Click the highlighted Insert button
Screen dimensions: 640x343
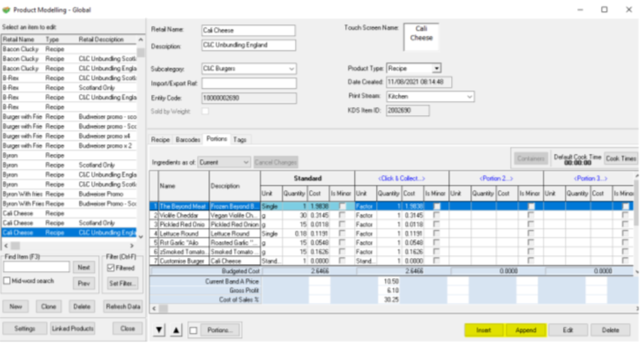483,330
